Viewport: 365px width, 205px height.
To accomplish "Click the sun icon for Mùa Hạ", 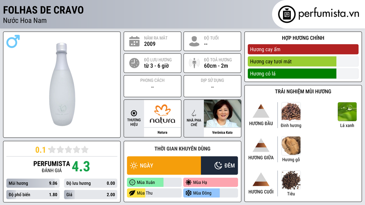I will pos(189,183).
